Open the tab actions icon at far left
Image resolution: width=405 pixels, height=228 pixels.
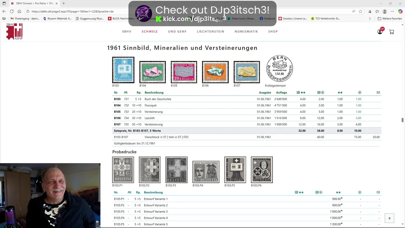click(x=4, y=3)
